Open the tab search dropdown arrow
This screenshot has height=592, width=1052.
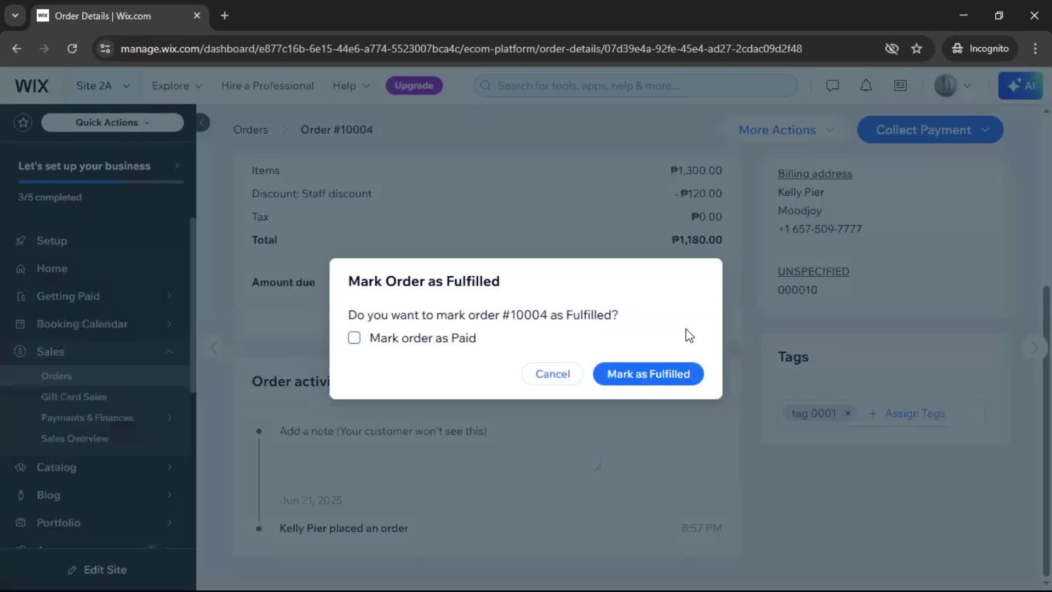click(15, 15)
